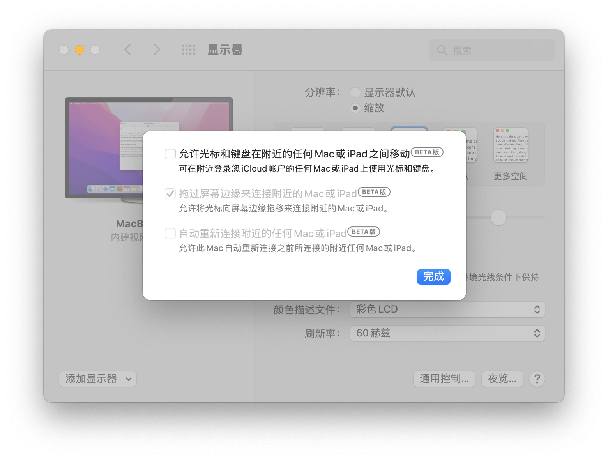Open 通用控制… settings button
Screen dimensions: 608x460
pyautogui.click(x=444, y=379)
